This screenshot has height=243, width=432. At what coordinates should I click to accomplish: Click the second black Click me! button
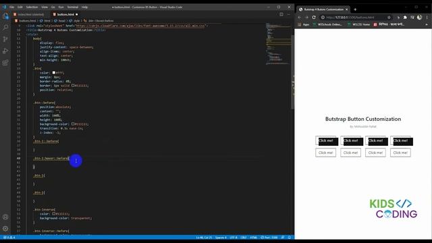(352, 141)
